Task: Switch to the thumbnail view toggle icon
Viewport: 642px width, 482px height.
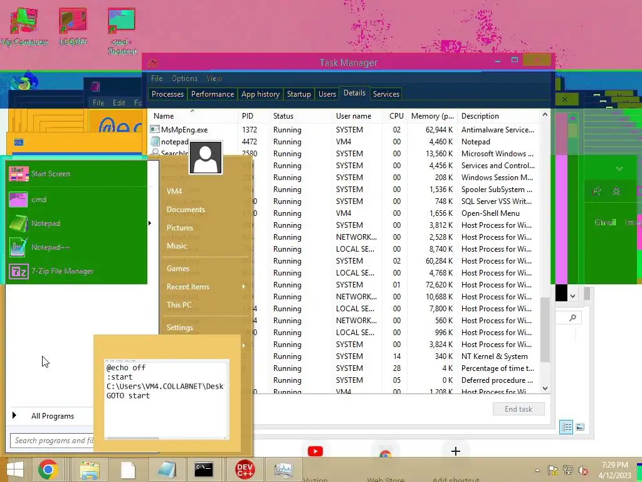Action: [580, 427]
